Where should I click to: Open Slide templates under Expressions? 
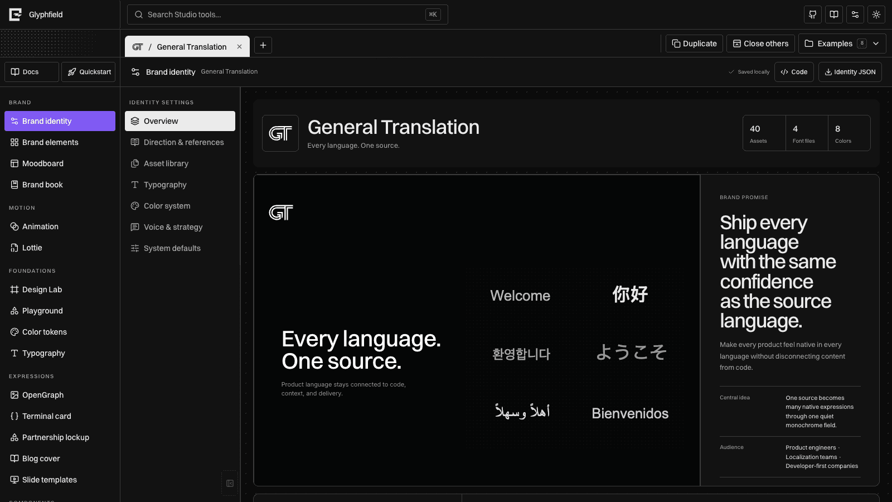coord(60,480)
